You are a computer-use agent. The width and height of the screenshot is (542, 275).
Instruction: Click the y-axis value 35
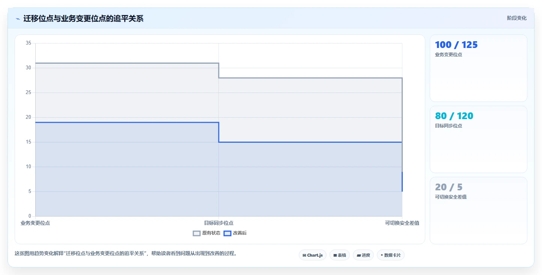click(29, 43)
